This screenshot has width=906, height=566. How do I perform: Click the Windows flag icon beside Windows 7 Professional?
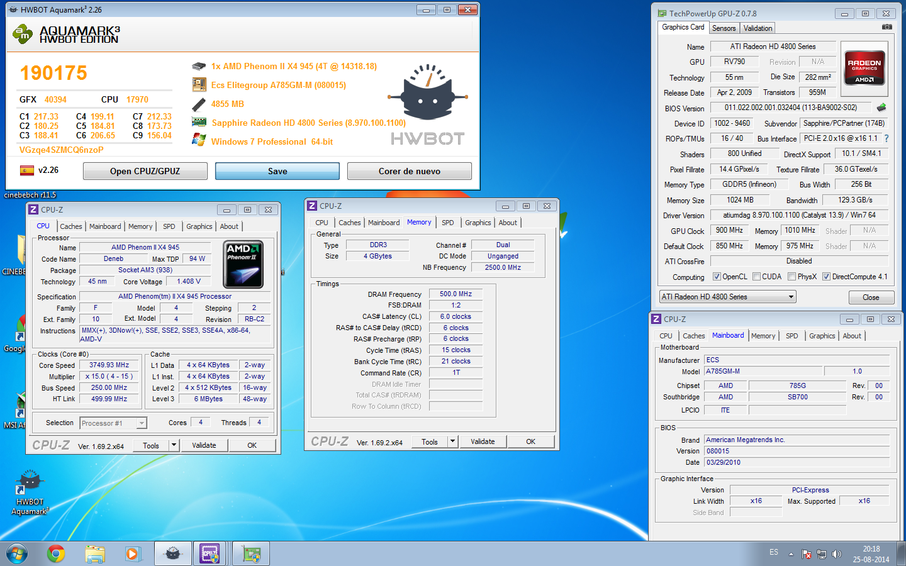pyautogui.click(x=199, y=140)
